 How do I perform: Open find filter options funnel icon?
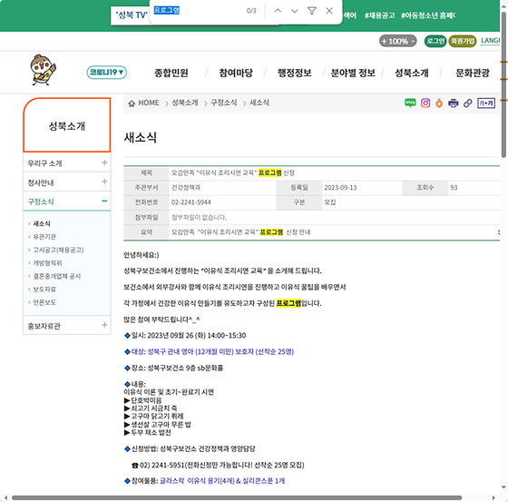[312, 11]
